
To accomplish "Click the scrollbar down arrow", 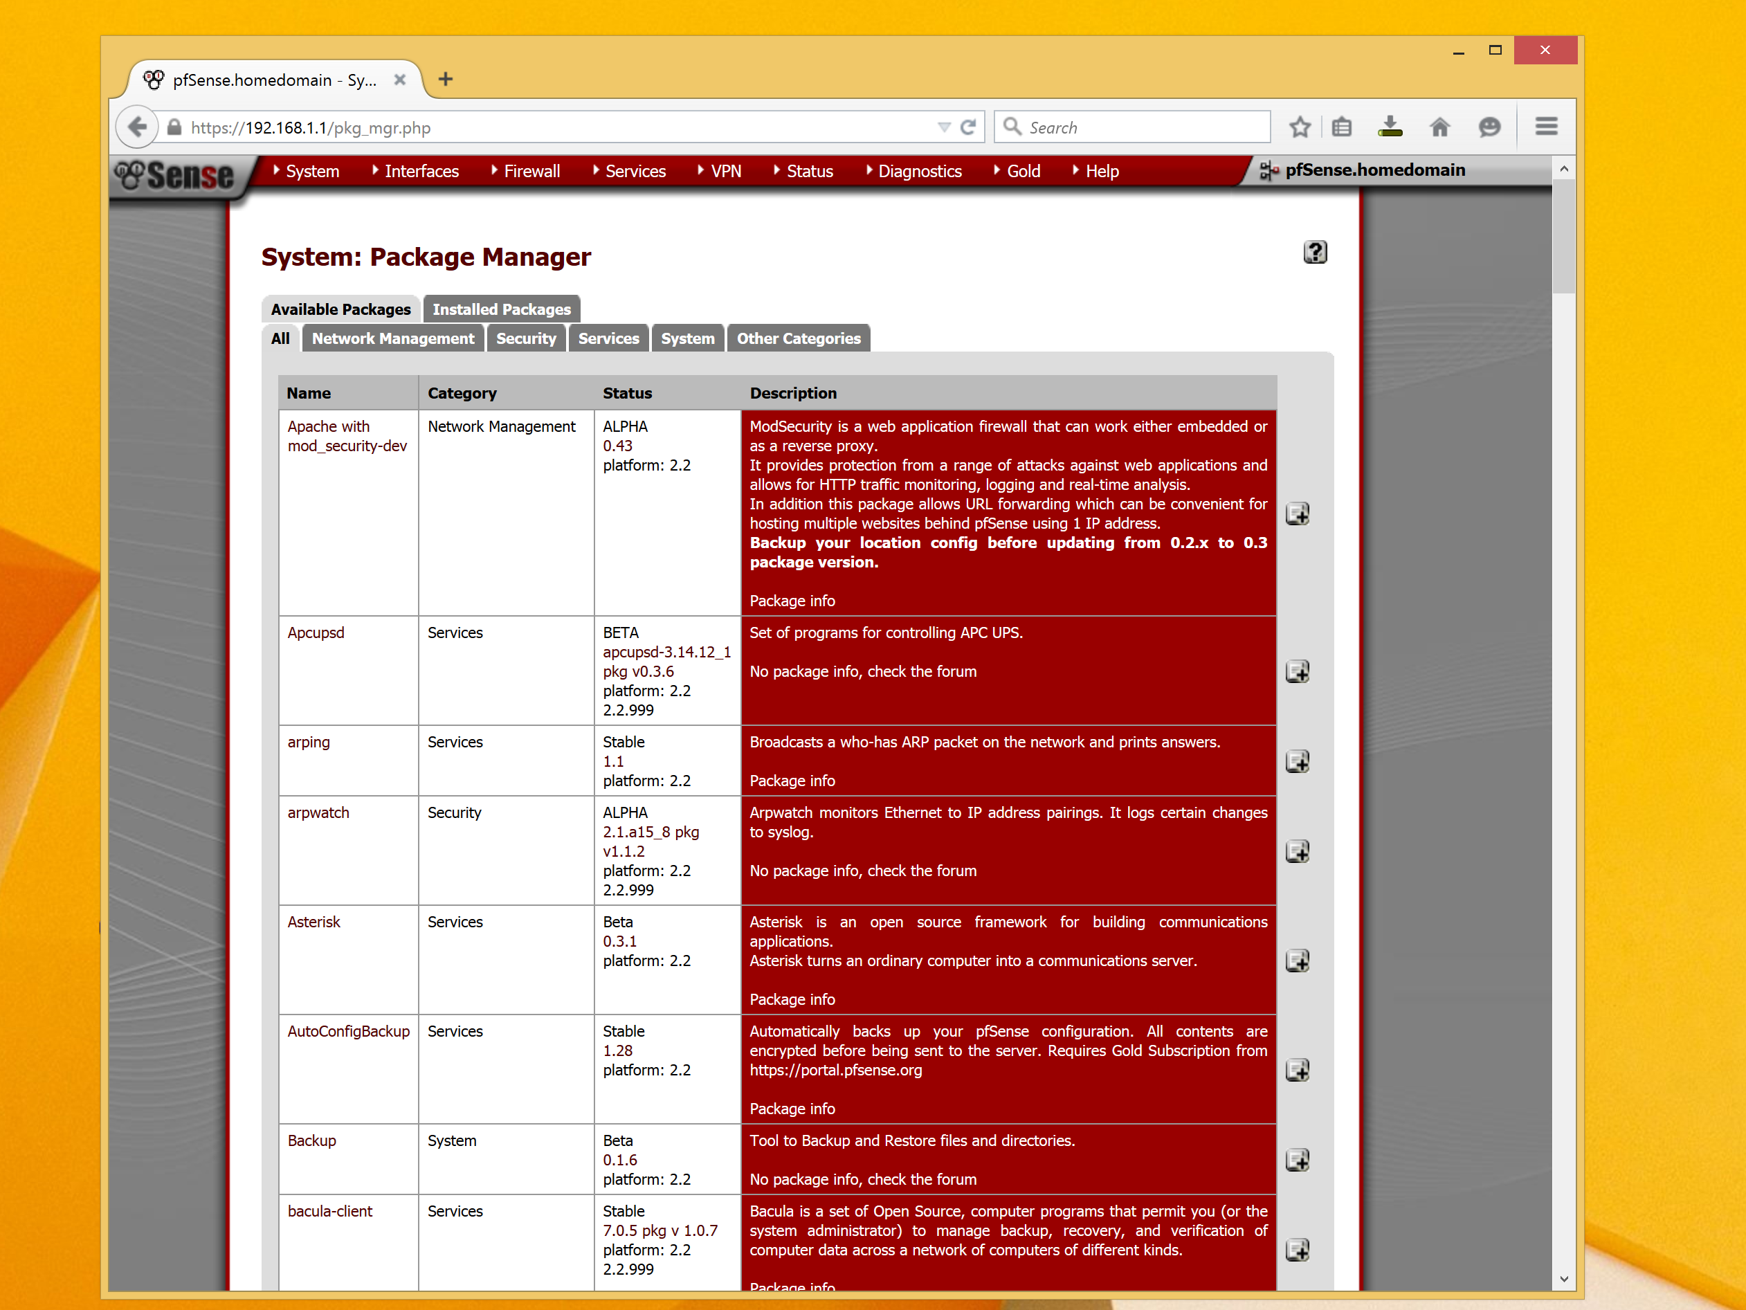I will tap(1564, 1280).
